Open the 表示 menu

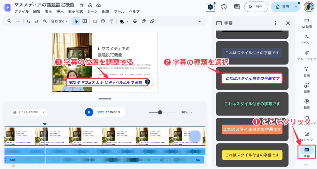[48, 11]
